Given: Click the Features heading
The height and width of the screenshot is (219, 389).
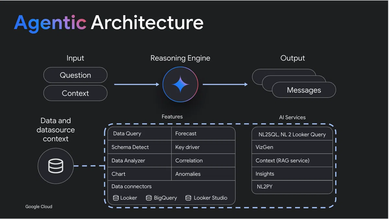Looking at the screenshot, I should (x=172, y=116).
